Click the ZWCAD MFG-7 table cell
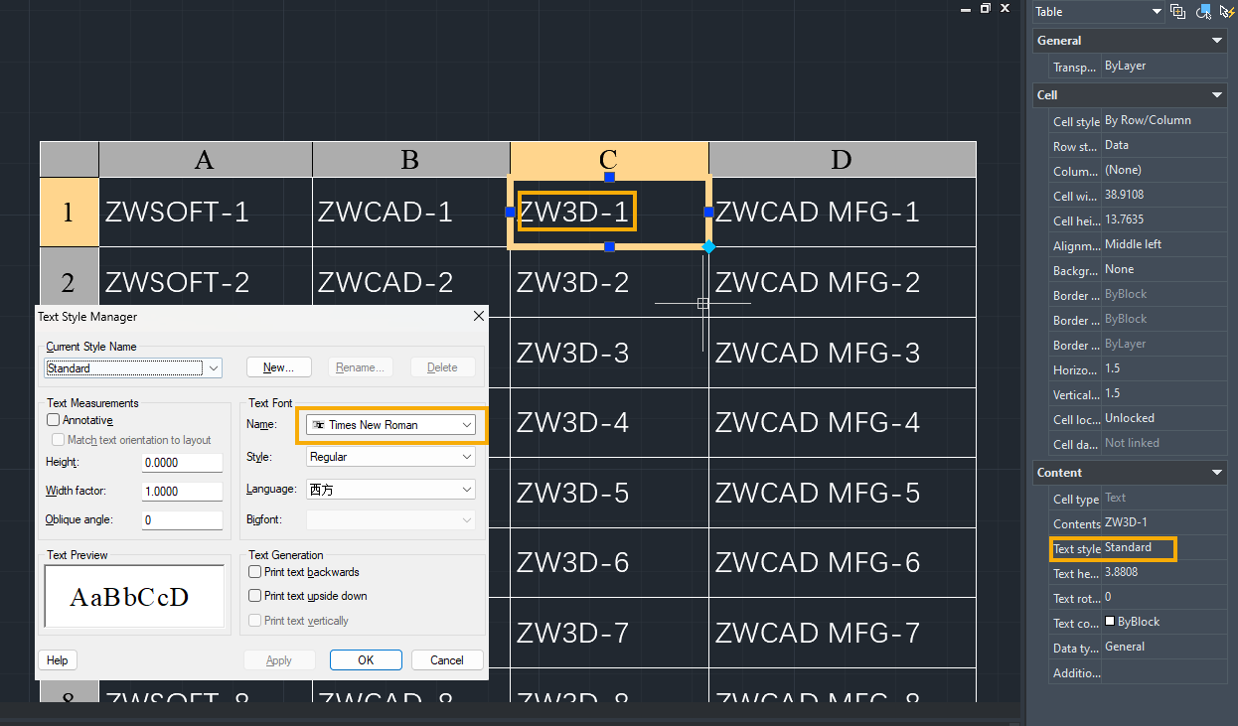 pos(843,634)
